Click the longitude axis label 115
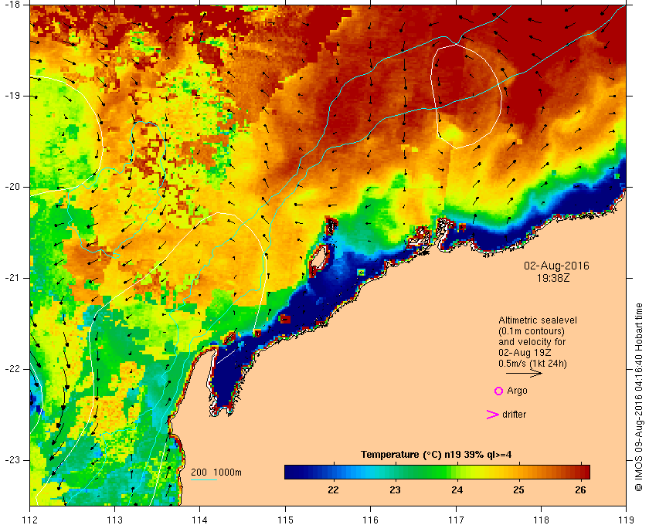 [x=285, y=520]
